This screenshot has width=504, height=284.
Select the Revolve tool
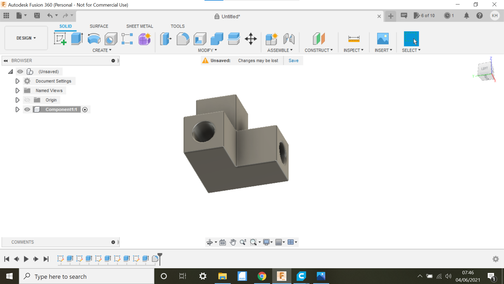(94, 39)
